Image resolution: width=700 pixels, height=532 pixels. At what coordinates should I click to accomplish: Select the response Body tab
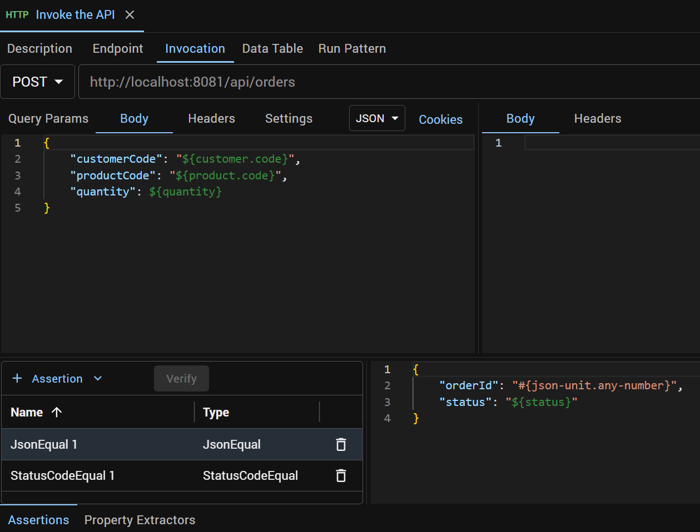pyautogui.click(x=520, y=119)
